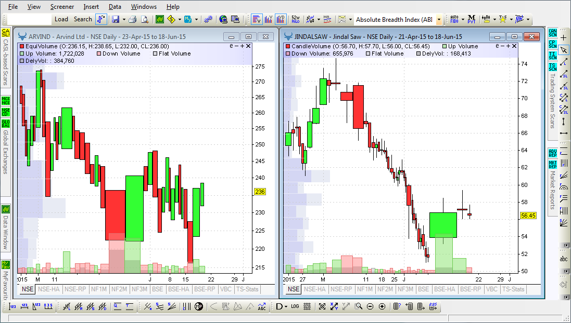Open the Windows menu
Screen dimensions: 571x323
tap(144, 7)
